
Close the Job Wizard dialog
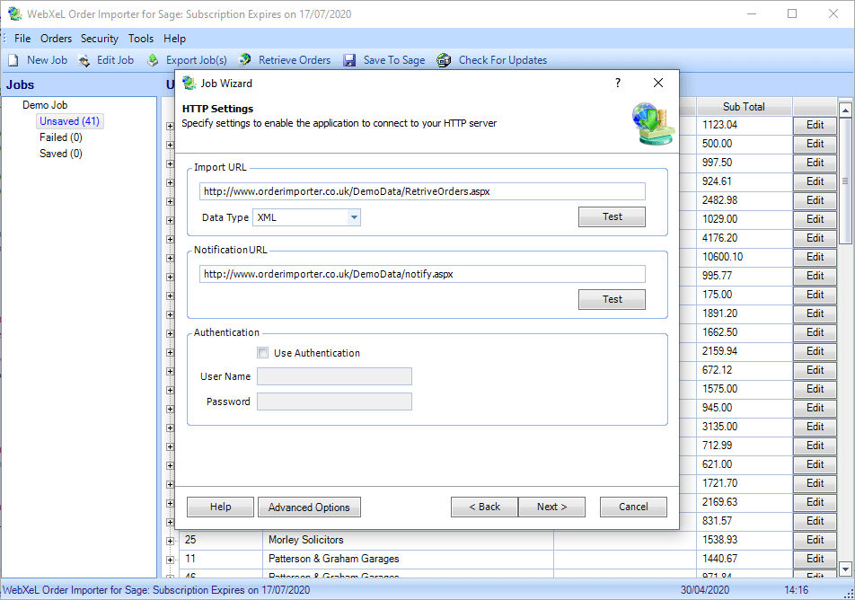pyautogui.click(x=658, y=83)
